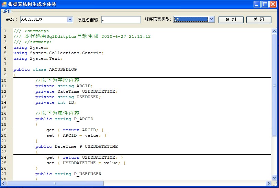279x188 pixels.
Task: Click the line 'private DateTime USEDDATETIME;'
Action: (76, 91)
